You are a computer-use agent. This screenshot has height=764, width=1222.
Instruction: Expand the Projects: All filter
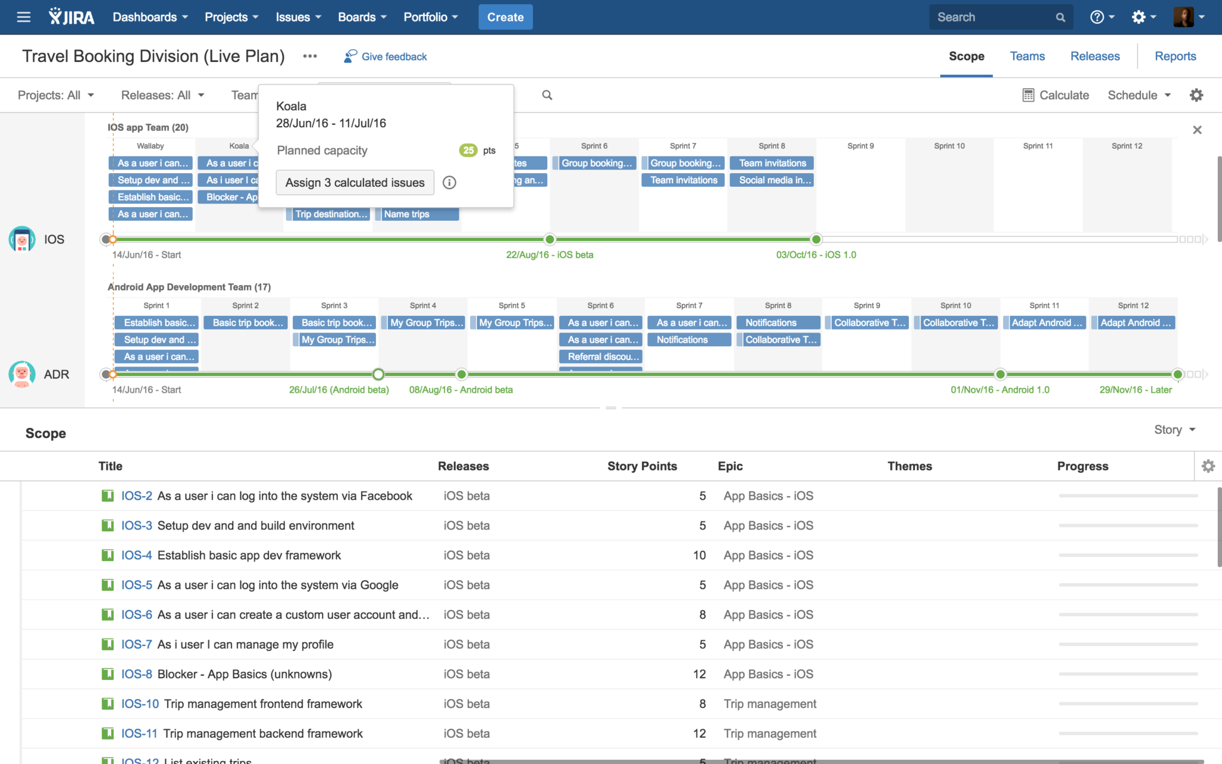(56, 95)
